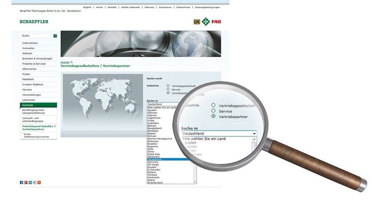The height and width of the screenshot is (200, 377).
Task: Open the Impressum link
Action: [x=165, y=8]
